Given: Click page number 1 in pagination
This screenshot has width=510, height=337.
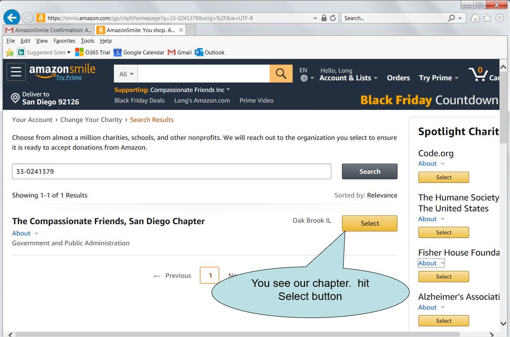Looking at the screenshot, I should pyautogui.click(x=210, y=275).
